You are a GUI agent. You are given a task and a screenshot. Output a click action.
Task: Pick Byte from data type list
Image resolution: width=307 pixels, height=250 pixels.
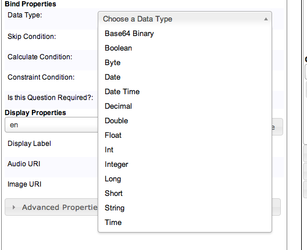click(x=185, y=62)
